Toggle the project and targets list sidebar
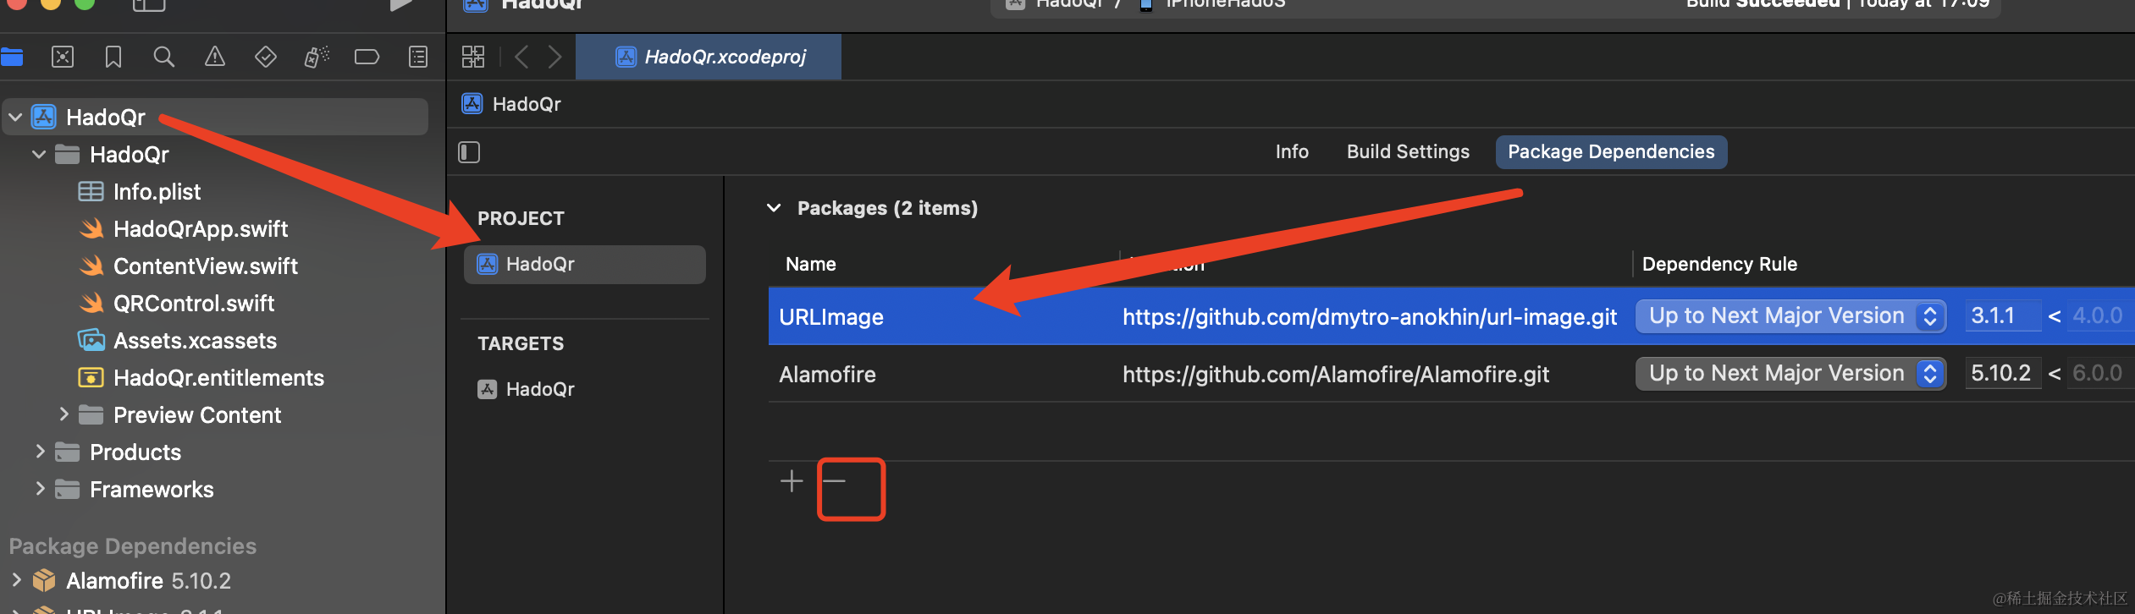Image resolution: width=2135 pixels, height=614 pixels. point(469,152)
